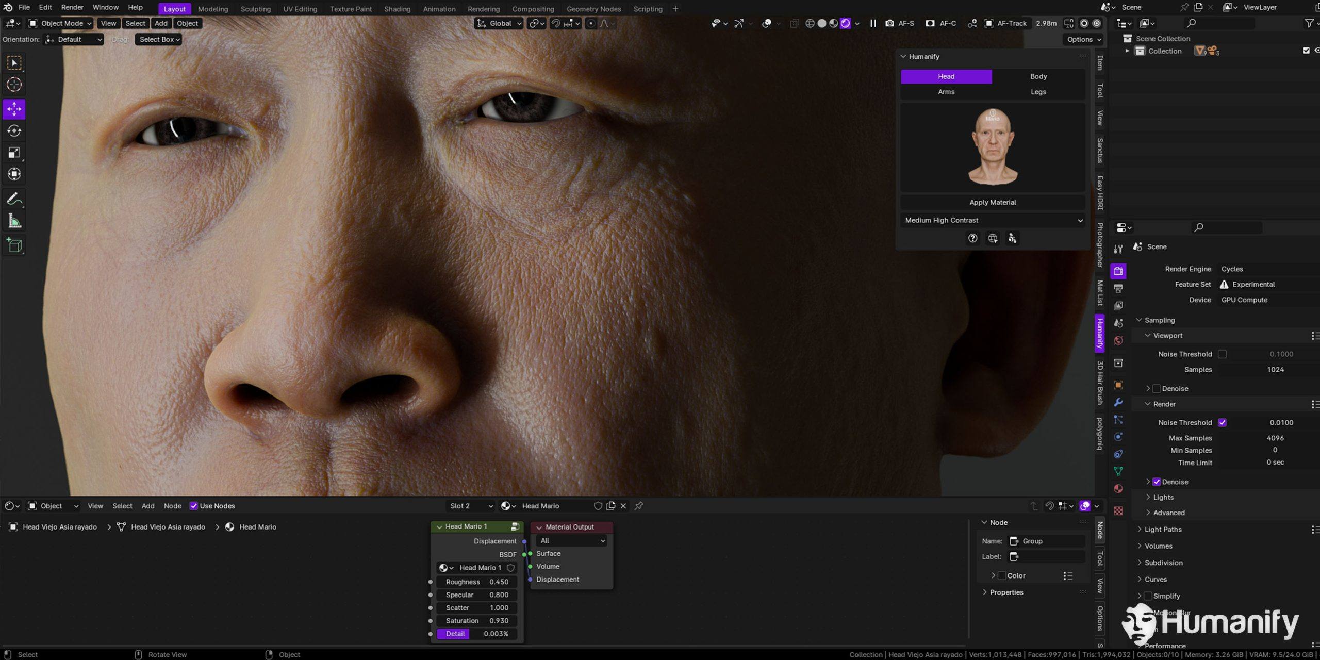This screenshot has width=1320, height=660.
Task: Open the Humanify help question icon
Action: tap(972, 238)
